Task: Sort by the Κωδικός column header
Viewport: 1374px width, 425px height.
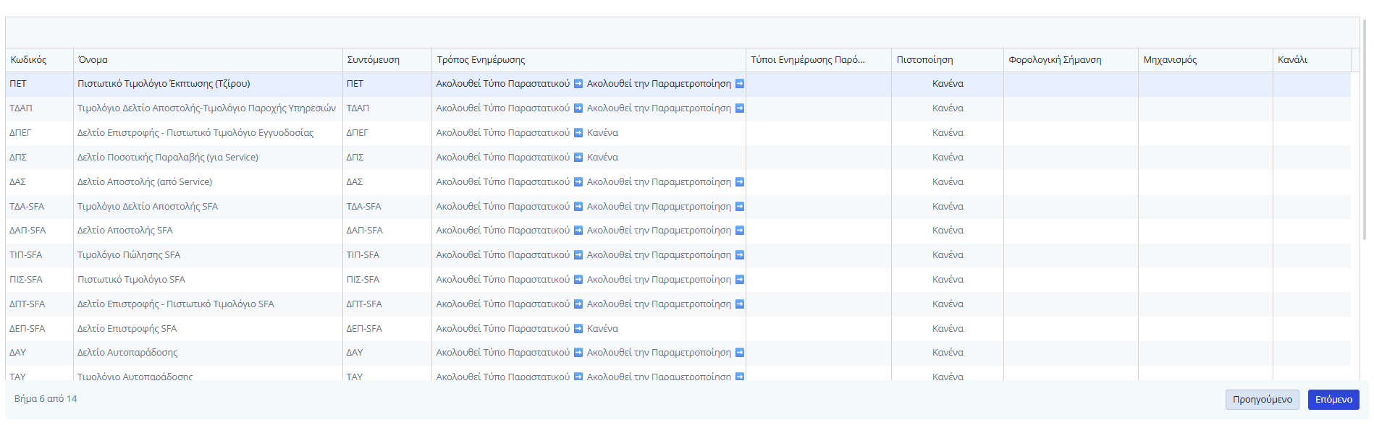Action: pyautogui.click(x=29, y=60)
